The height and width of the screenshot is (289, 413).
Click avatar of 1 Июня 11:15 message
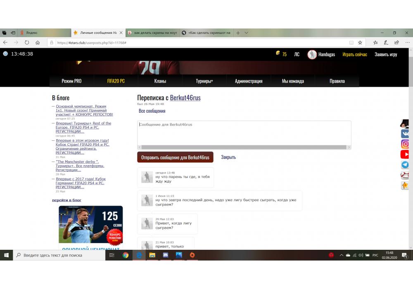click(147, 200)
